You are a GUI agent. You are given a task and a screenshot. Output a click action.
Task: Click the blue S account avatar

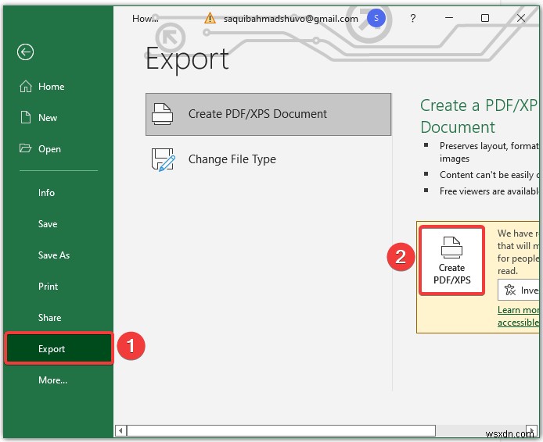click(376, 18)
